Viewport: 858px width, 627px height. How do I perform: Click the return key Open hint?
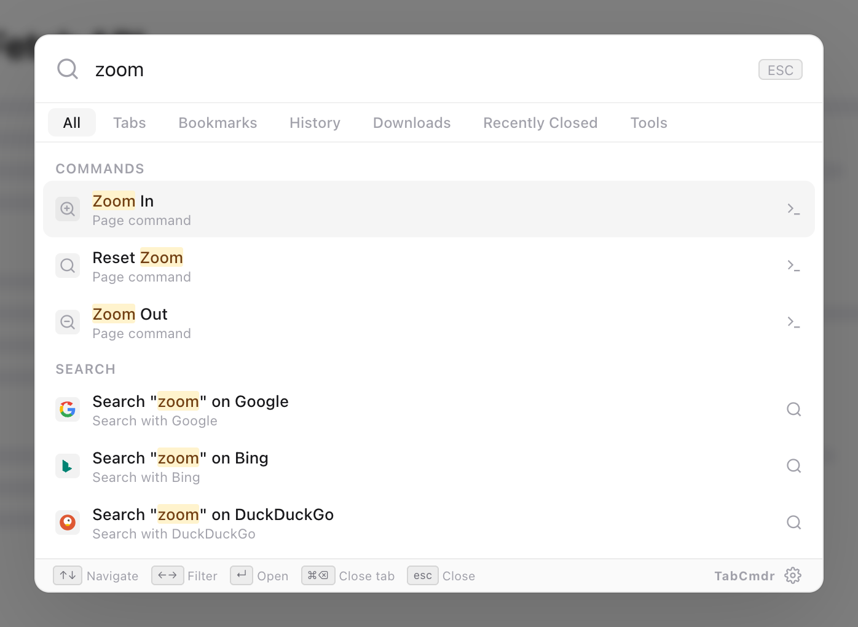pos(242,575)
